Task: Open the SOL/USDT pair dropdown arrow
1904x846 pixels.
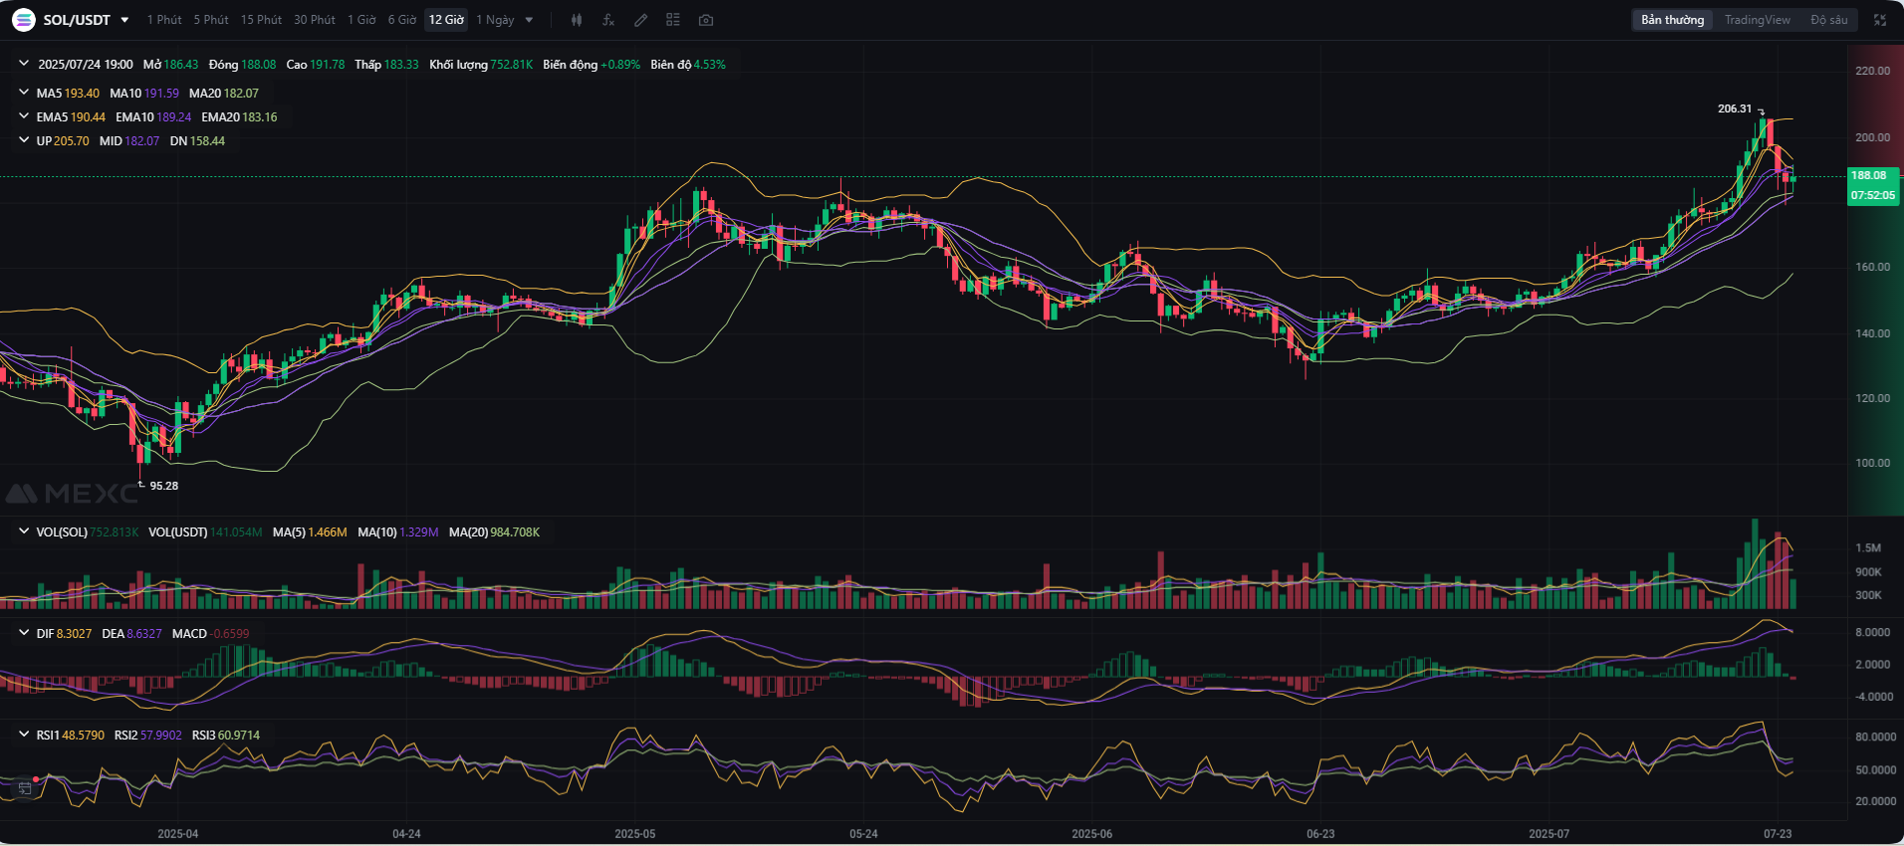Action: point(124,20)
